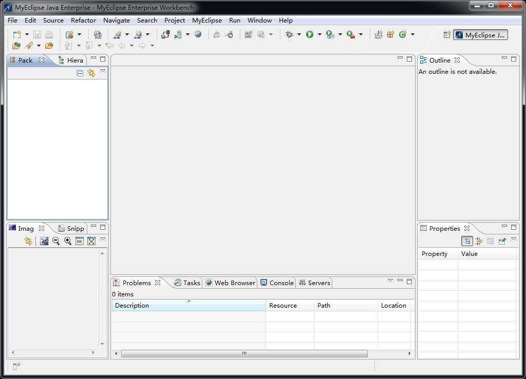Click the right arrow of Problems horizontal scrollbar
Image resolution: width=526 pixels, height=379 pixels.
pyautogui.click(x=409, y=353)
